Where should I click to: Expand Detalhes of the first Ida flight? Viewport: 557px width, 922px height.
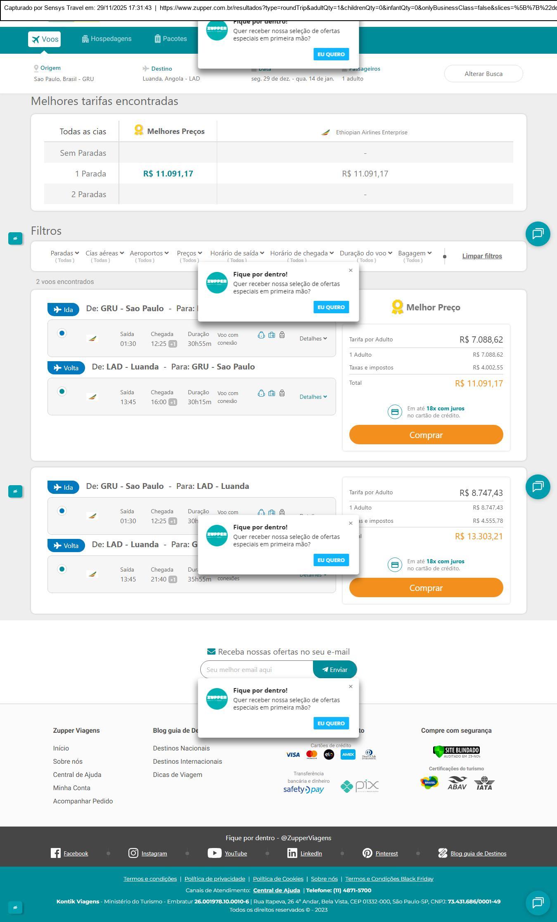[x=313, y=338]
